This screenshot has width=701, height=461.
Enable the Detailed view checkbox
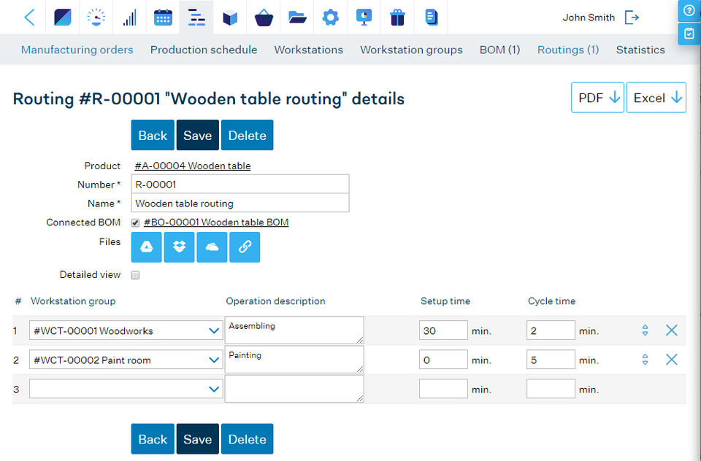(x=136, y=275)
